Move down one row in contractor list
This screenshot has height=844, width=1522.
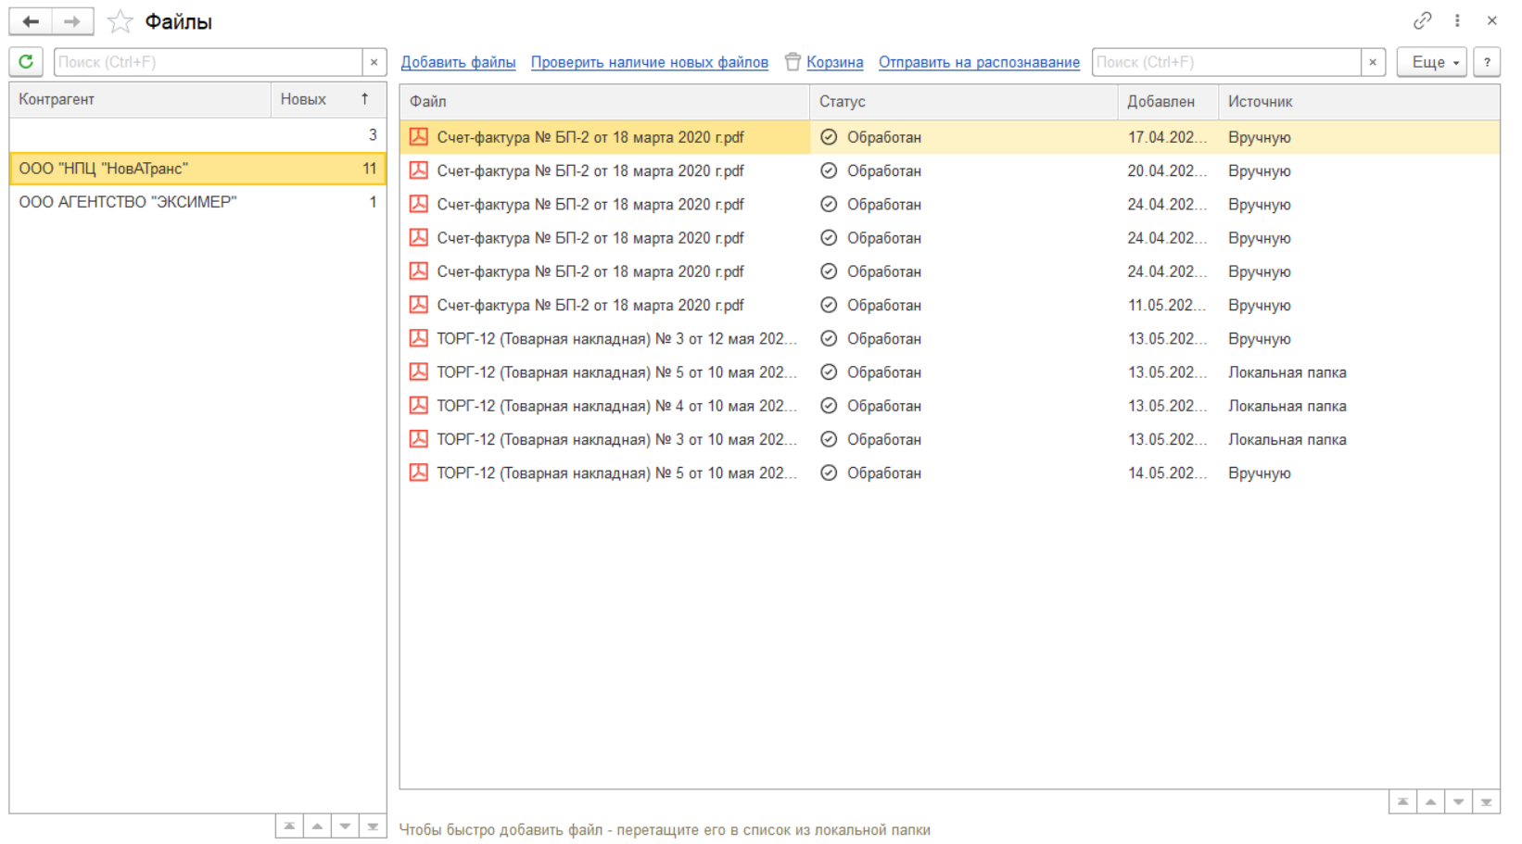tap(345, 825)
